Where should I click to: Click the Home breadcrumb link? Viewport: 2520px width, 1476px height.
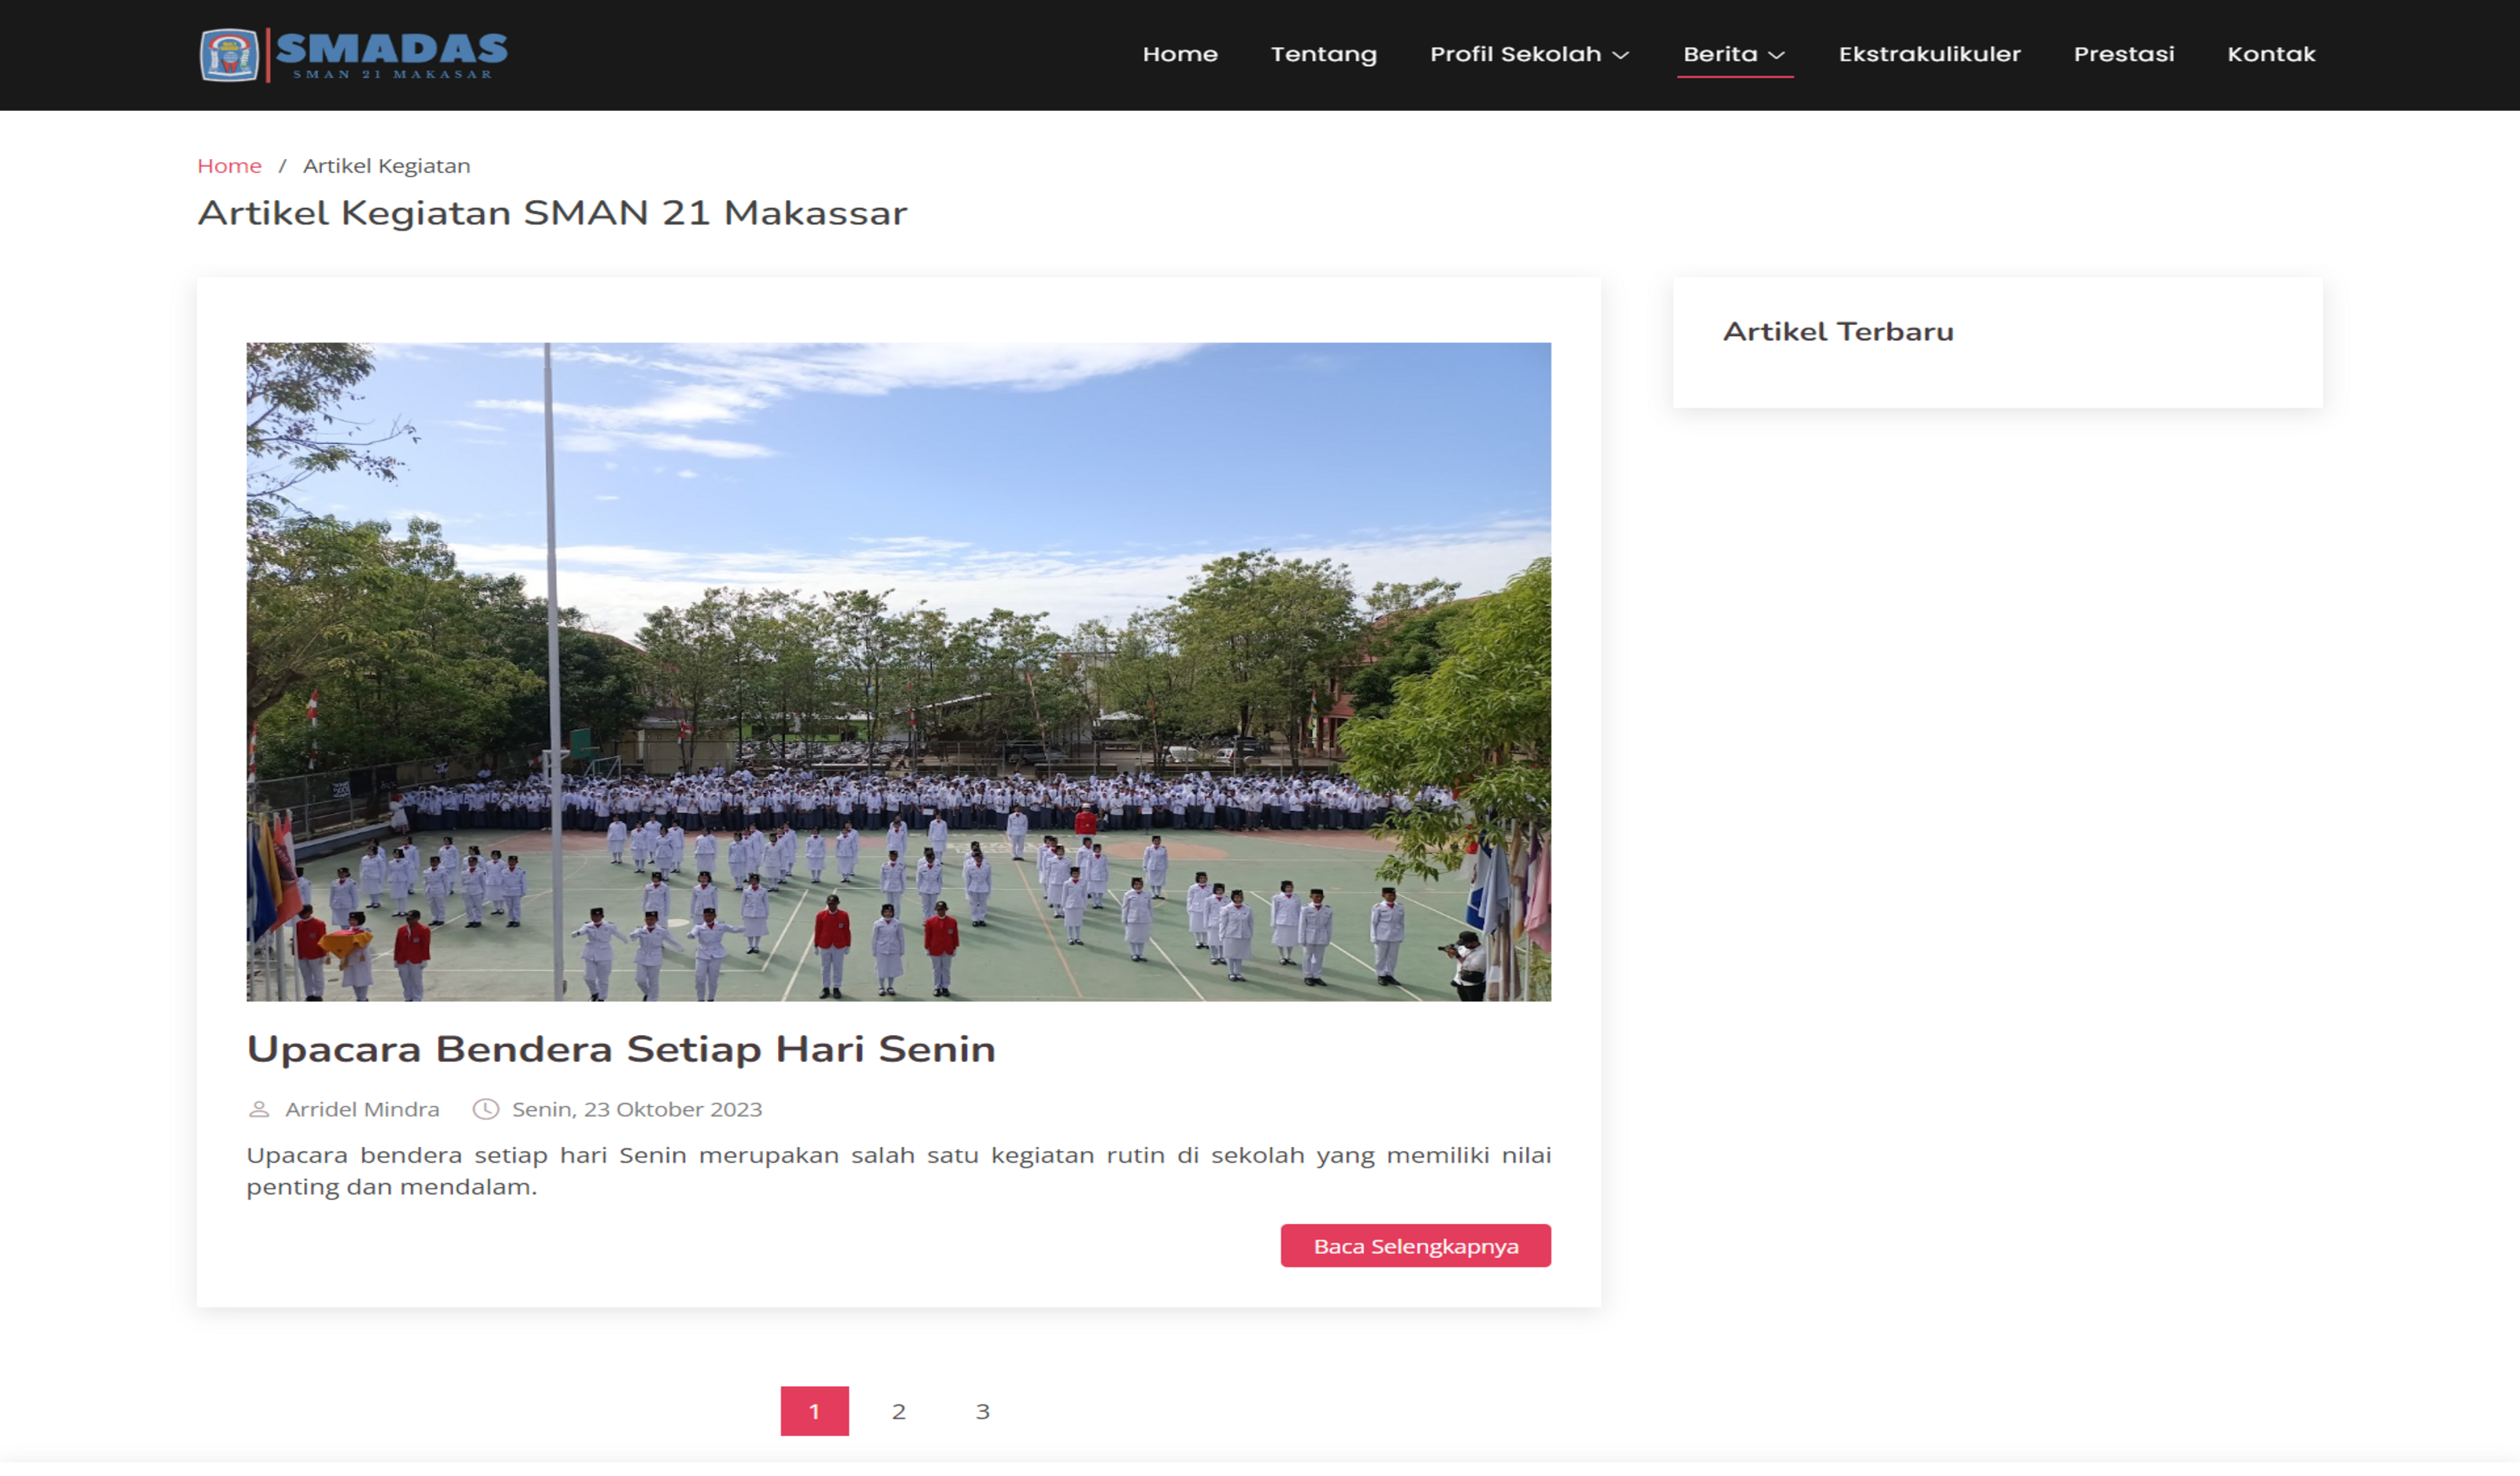click(229, 166)
